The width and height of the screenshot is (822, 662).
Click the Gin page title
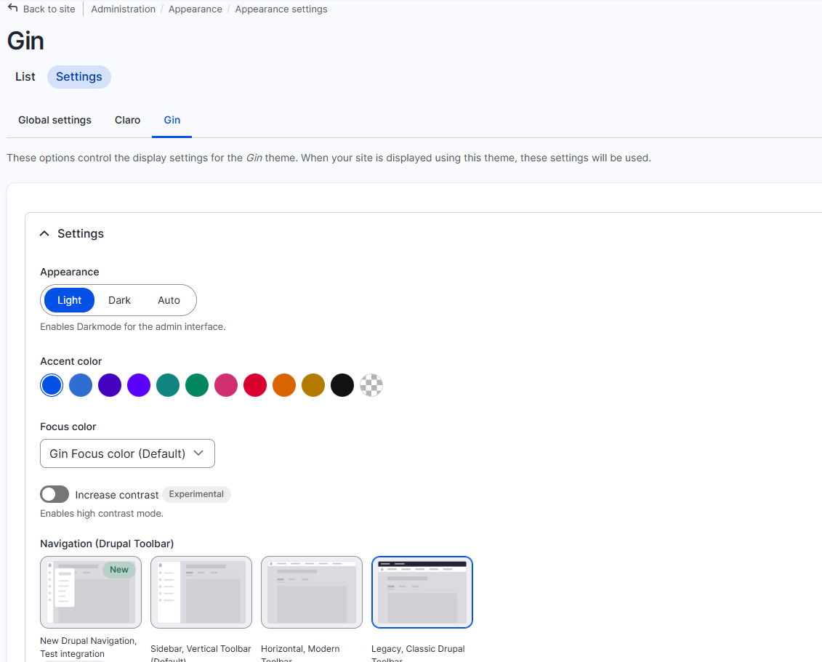(25, 41)
